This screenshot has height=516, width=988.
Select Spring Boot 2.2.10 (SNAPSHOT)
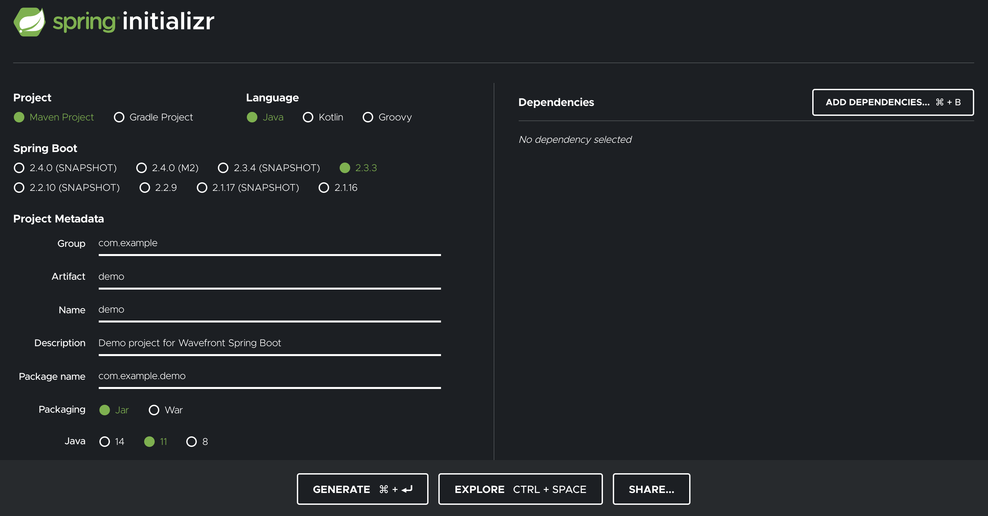click(x=67, y=188)
